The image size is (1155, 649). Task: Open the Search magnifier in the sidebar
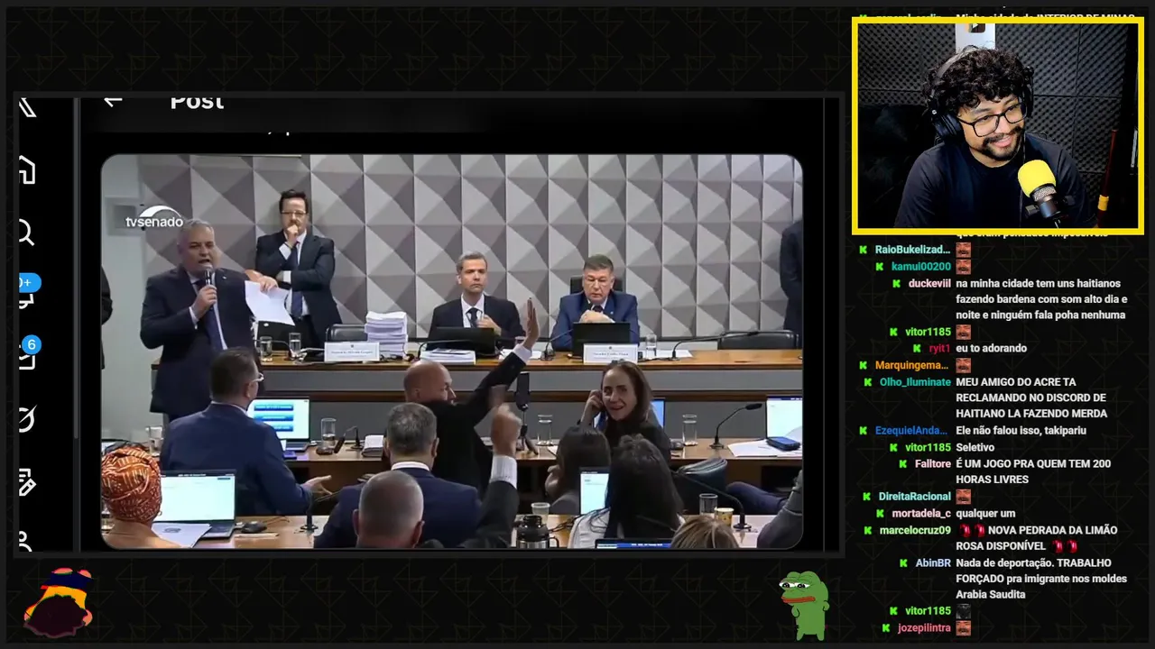[x=26, y=233]
